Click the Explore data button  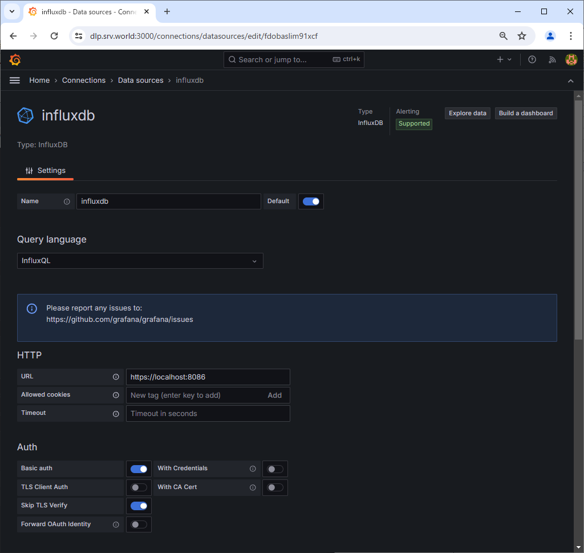(468, 114)
